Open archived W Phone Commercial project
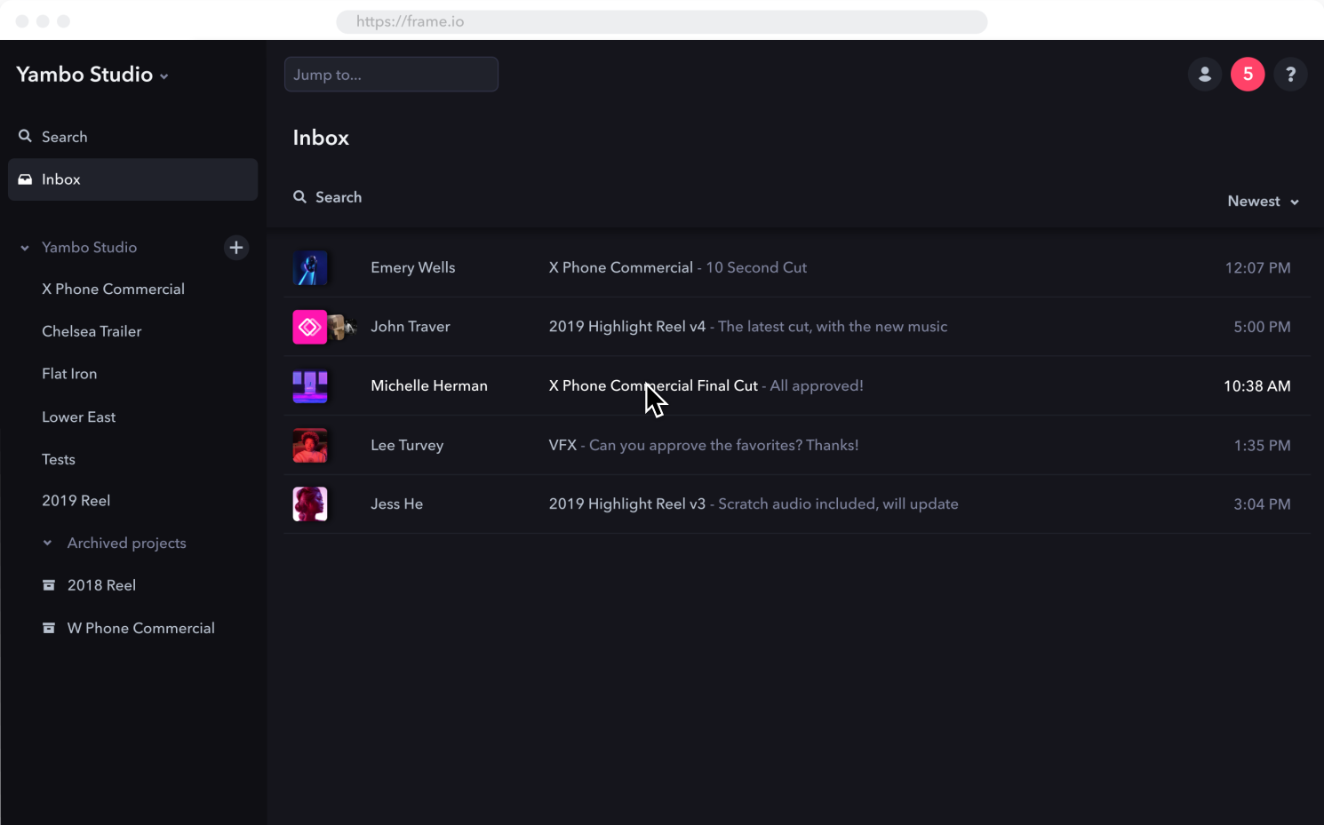The image size is (1324, 825). click(x=140, y=628)
